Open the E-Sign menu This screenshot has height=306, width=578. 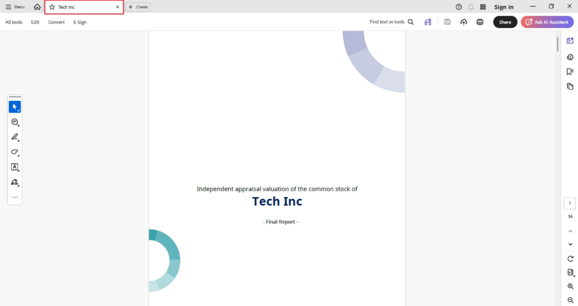tap(80, 22)
